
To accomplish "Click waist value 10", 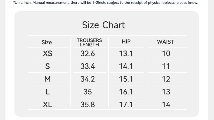I will pos(166,53).
